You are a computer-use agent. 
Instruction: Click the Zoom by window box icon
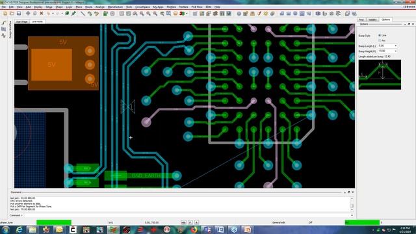(168, 13)
